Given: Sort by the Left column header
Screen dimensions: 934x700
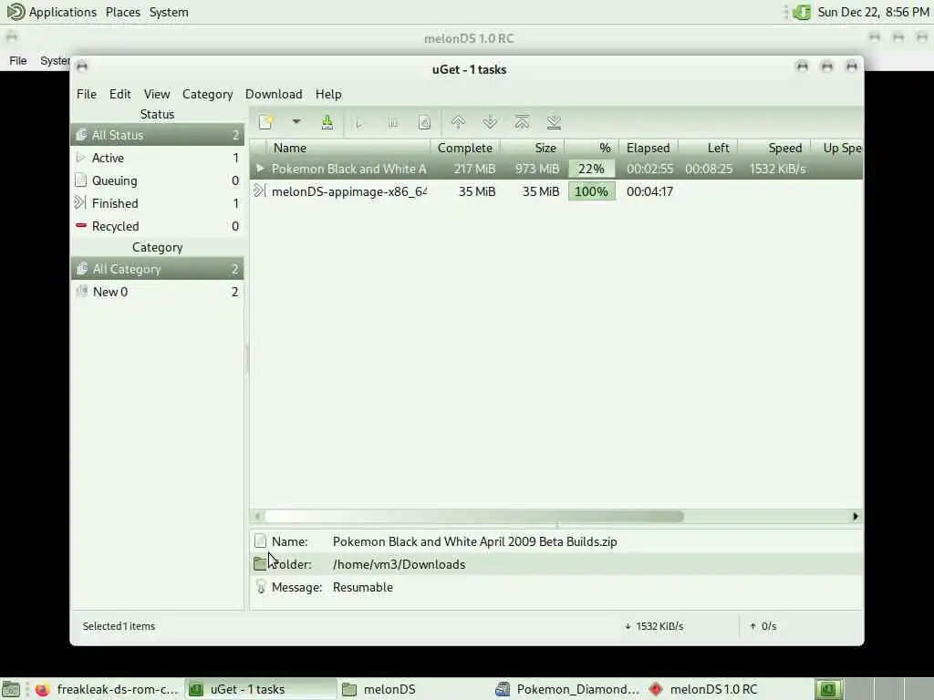Looking at the screenshot, I should 708,148.
